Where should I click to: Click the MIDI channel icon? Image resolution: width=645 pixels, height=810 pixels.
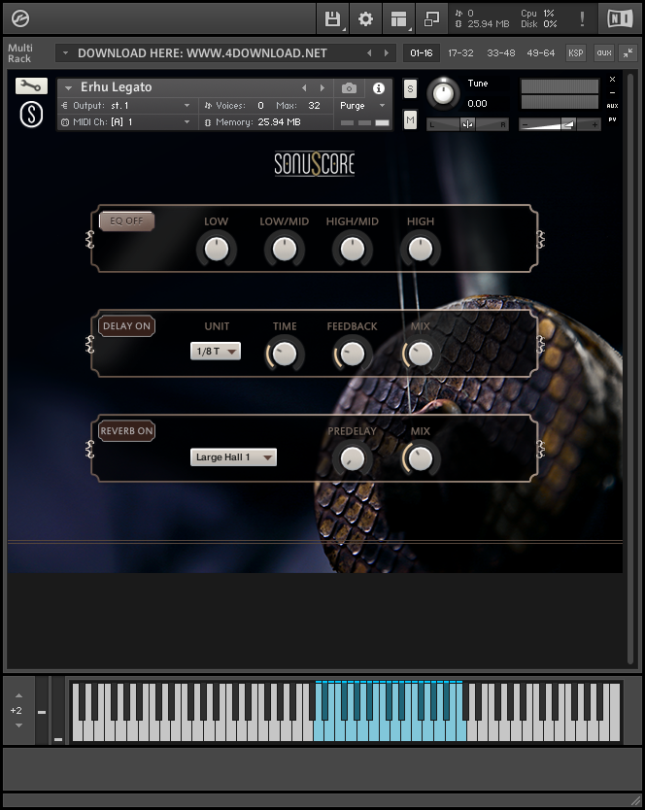65,122
